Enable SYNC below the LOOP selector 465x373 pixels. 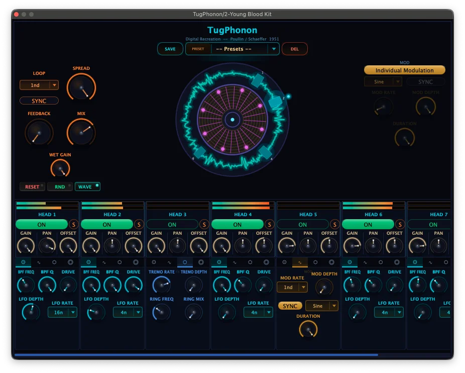tap(39, 101)
